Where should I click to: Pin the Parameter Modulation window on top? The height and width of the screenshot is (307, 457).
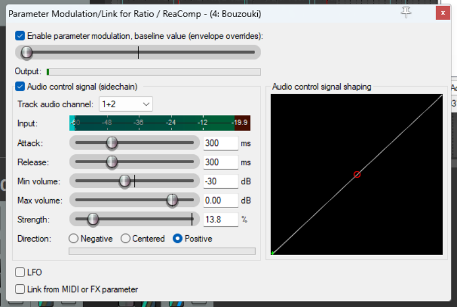[406, 12]
